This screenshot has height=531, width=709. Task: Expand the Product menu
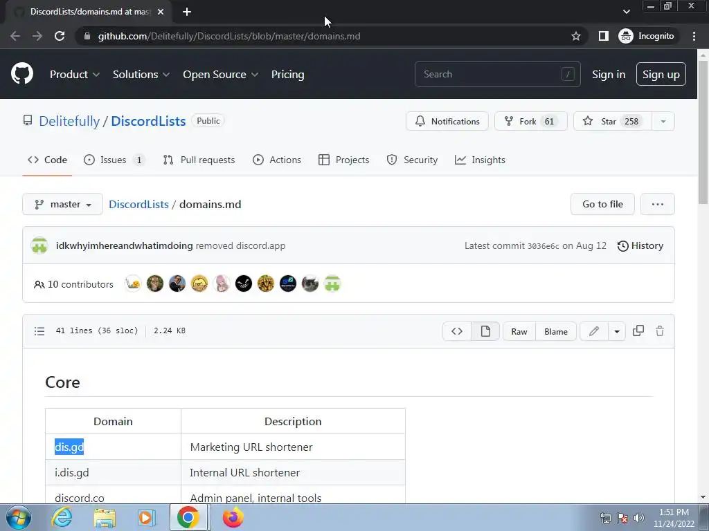(75, 75)
